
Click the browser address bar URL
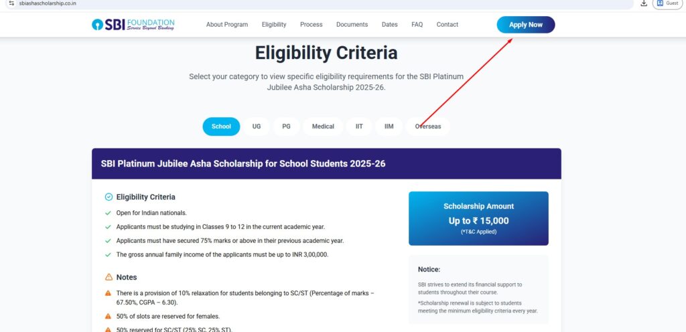pos(48,3)
